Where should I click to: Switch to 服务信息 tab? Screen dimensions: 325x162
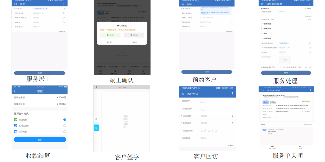pyautogui.click(x=114, y=67)
